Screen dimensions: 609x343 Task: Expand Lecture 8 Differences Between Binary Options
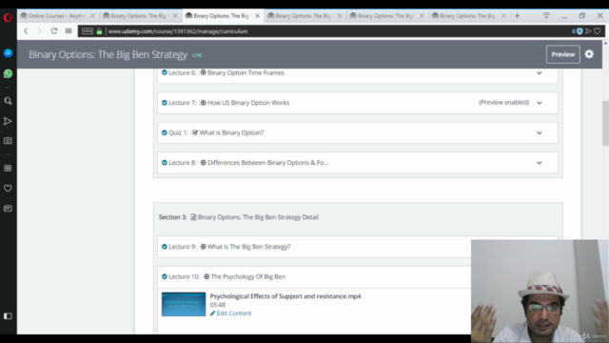pyautogui.click(x=540, y=163)
